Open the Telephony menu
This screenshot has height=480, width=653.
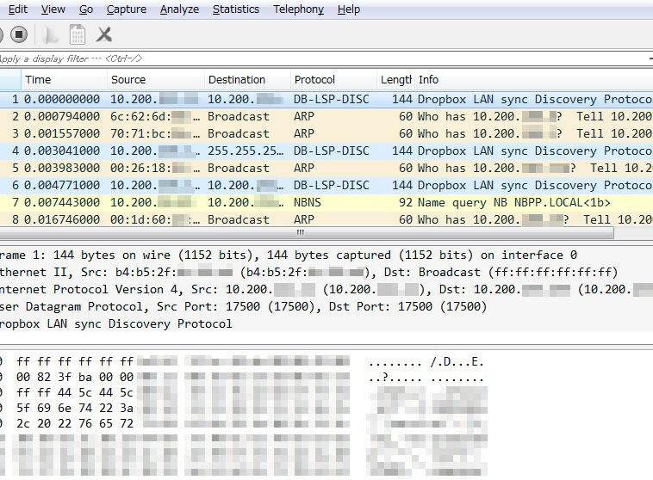(x=298, y=9)
